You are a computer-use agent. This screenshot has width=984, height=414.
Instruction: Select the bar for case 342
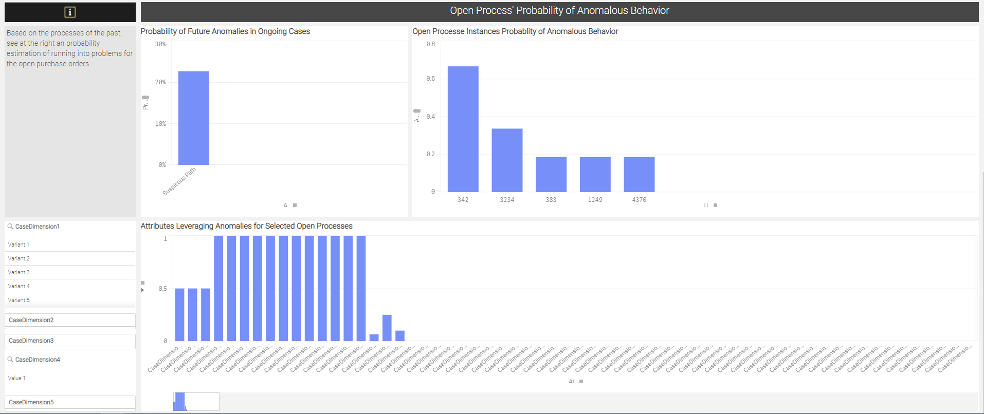point(463,129)
